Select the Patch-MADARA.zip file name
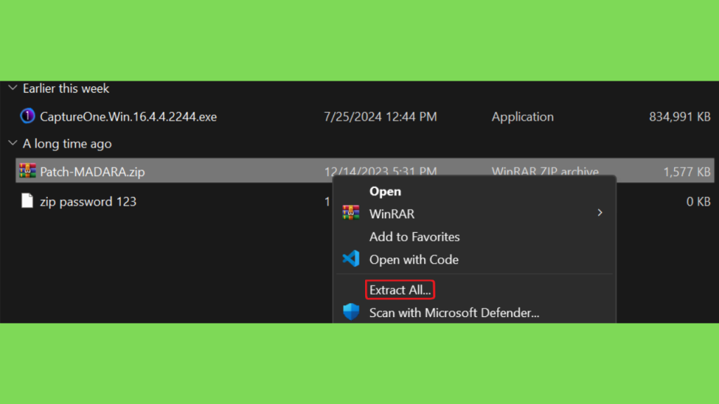The image size is (719, 404). [93, 172]
